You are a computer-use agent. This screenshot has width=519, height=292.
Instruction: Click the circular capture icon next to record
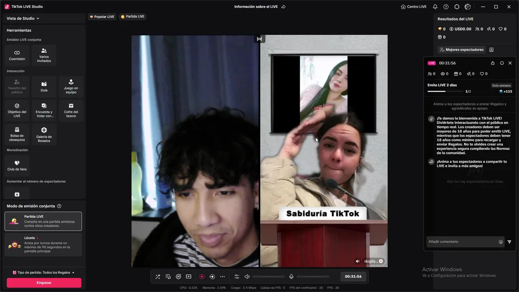212,277
